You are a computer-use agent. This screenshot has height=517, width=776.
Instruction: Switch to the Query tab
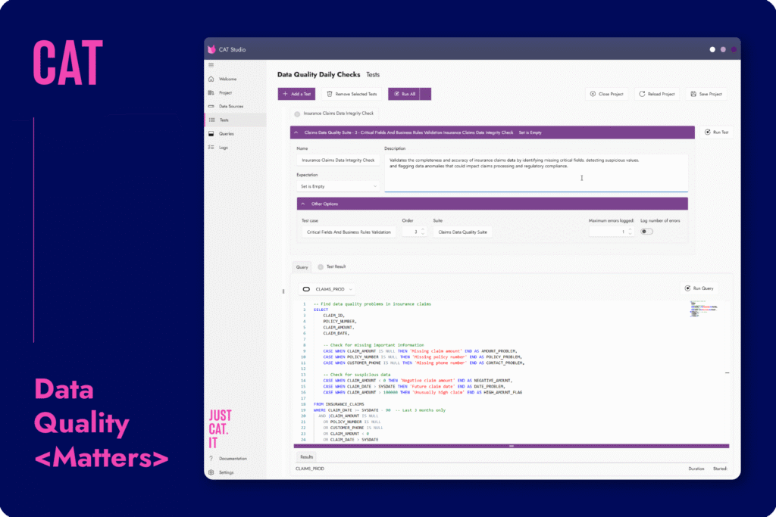[x=302, y=267]
